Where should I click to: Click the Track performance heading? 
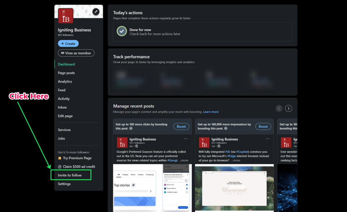click(x=131, y=57)
